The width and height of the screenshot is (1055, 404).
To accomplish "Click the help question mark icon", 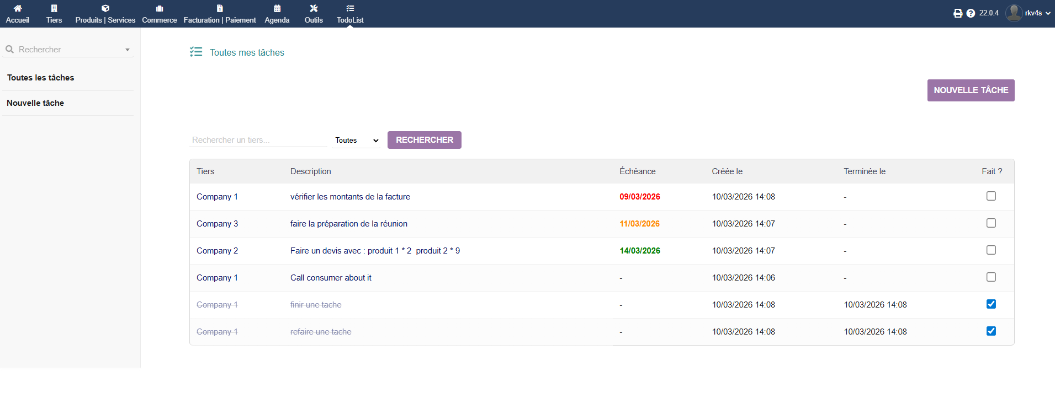I will pyautogui.click(x=971, y=13).
